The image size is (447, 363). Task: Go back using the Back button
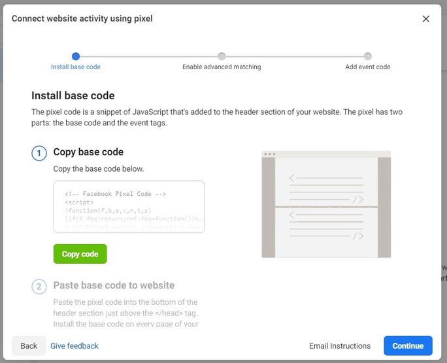coord(29,346)
